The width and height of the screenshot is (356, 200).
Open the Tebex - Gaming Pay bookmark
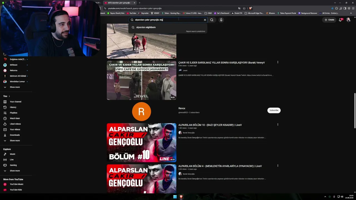(x=171, y=13)
